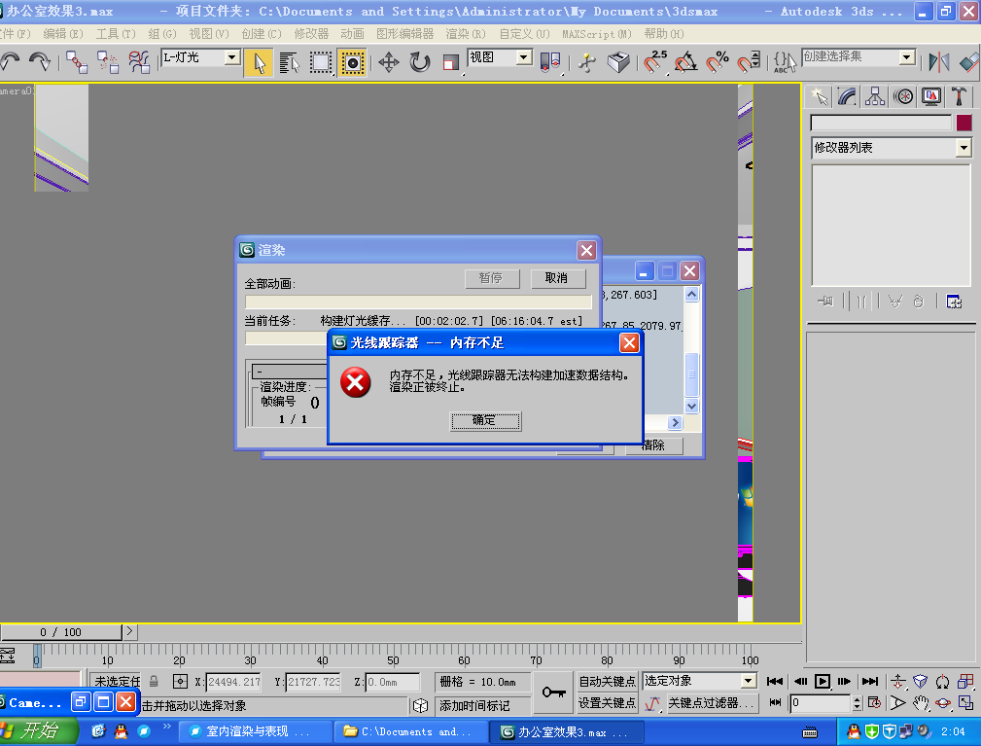Open the 渲染(R) menu

tap(466, 34)
